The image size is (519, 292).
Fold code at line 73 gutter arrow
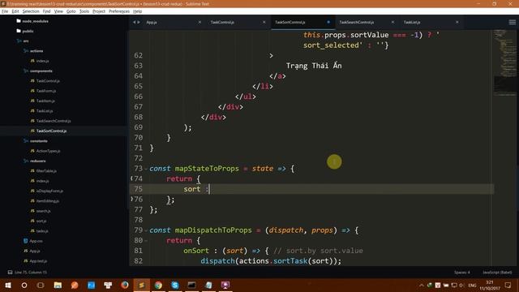click(146, 169)
